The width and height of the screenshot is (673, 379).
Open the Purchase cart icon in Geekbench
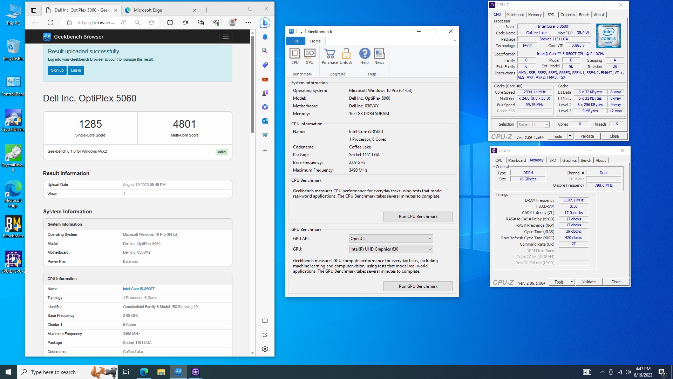pyautogui.click(x=330, y=56)
